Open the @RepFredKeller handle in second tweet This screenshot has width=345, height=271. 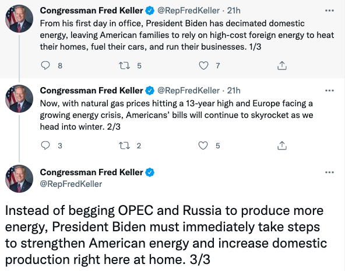188,91
